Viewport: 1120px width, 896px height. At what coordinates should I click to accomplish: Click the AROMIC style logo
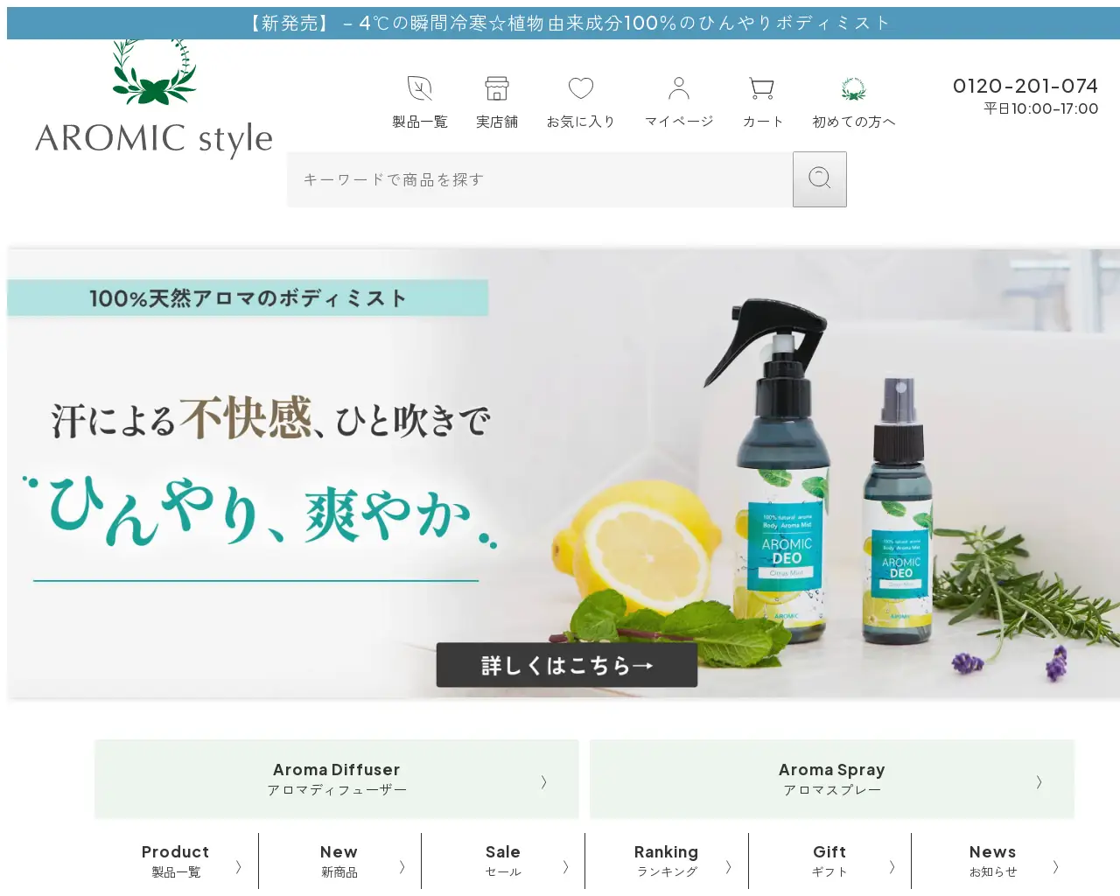[153, 96]
